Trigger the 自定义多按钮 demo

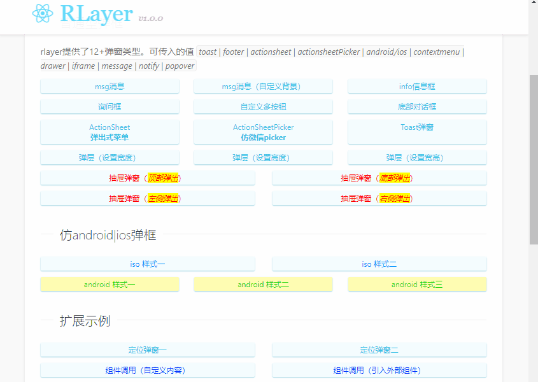(263, 106)
